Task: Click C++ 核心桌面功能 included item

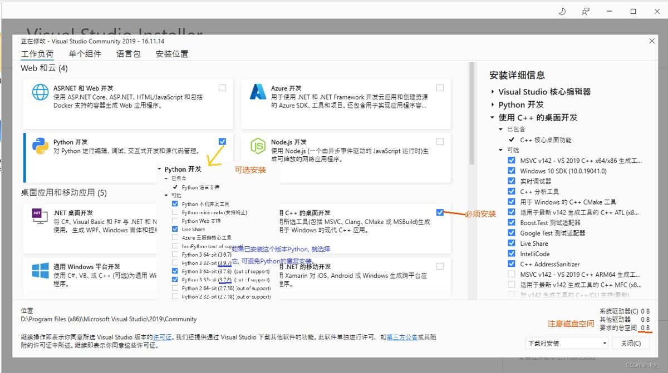Action: 546,140
